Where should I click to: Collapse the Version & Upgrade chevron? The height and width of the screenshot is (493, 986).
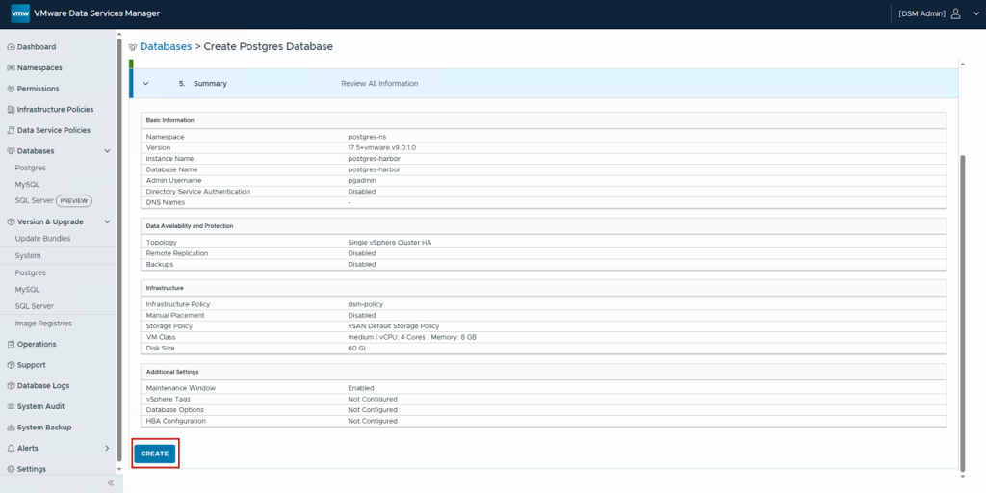pyautogui.click(x=107, y=222)
